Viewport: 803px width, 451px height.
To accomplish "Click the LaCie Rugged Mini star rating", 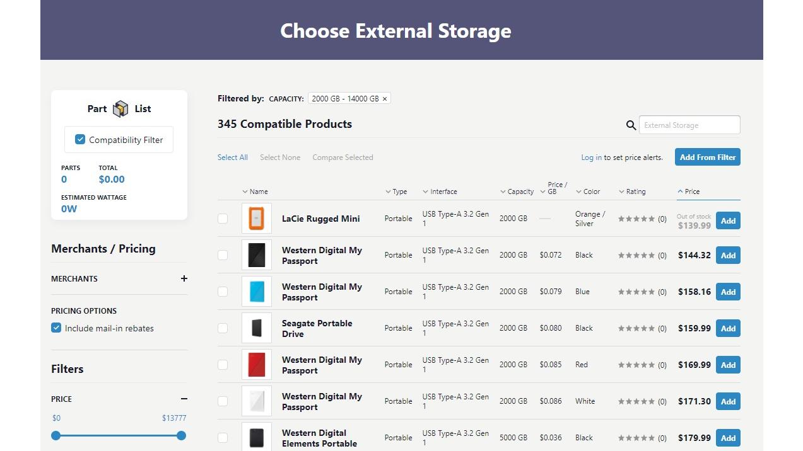I will click(636, 219).
